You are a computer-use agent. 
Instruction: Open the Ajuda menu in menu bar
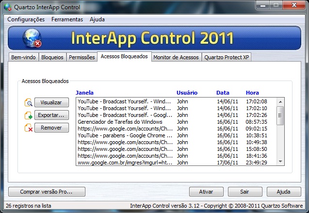(x=97, y=19)
